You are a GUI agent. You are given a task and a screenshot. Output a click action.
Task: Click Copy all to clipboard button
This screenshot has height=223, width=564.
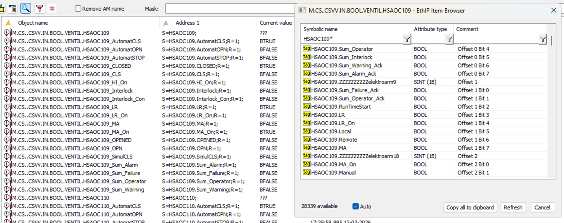click(x=470, y=207)
